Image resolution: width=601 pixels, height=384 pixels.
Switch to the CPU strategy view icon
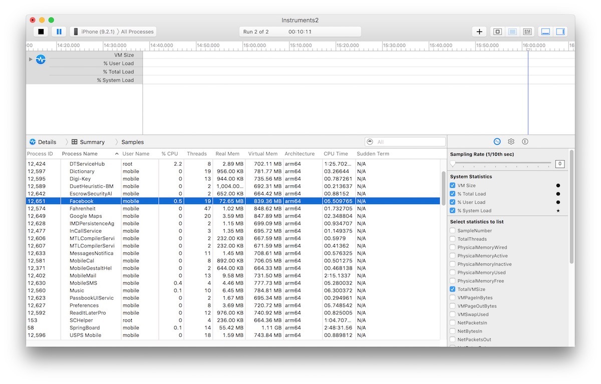(497, 32)
